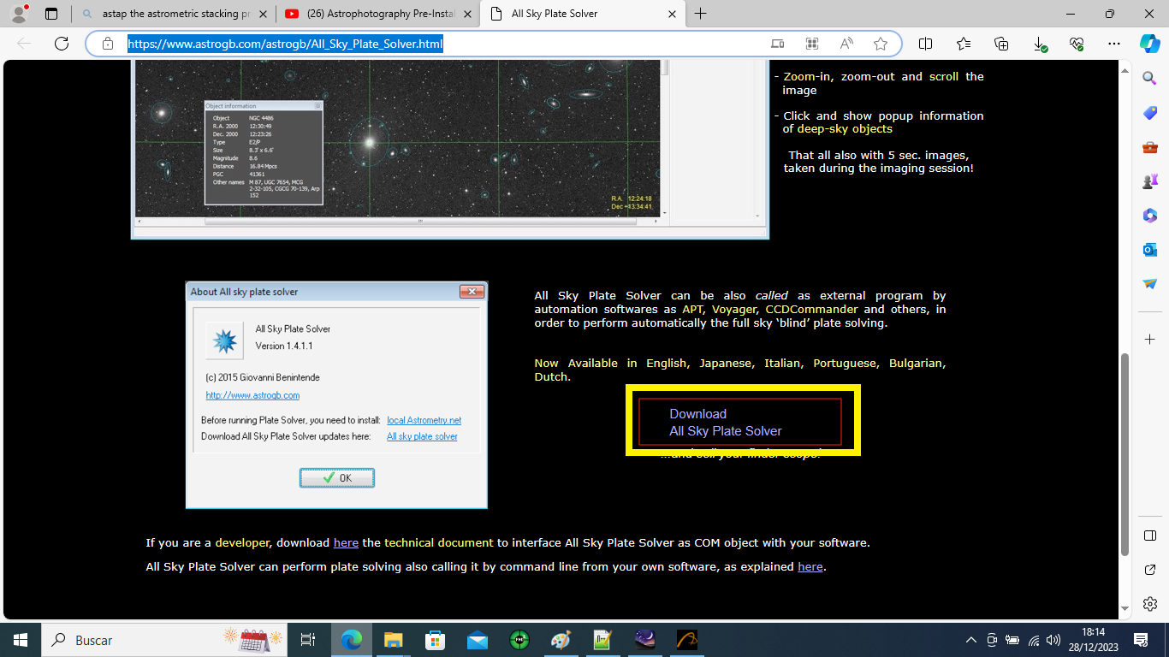
Task: Open File Explorer from the taskbar
Action: point(393,640)
